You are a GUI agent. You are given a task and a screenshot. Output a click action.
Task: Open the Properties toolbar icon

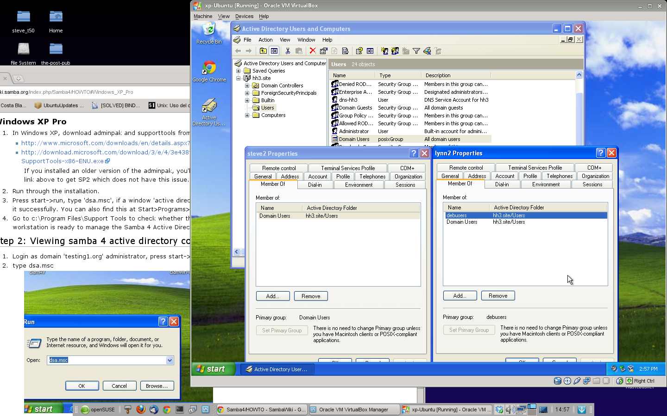coord(322,51)
